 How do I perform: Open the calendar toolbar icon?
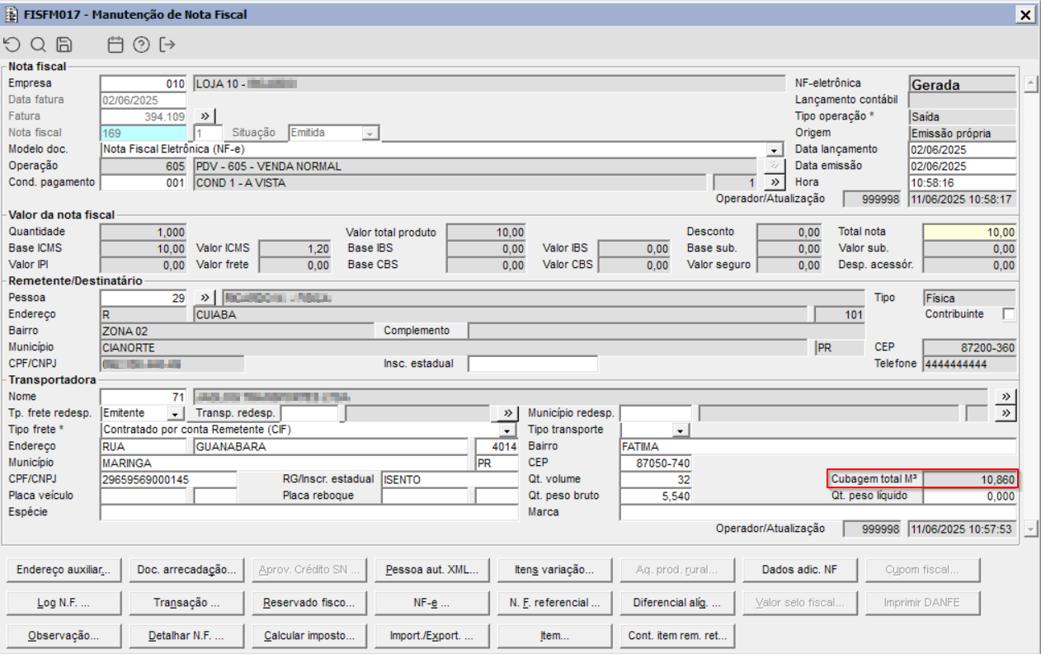(115, 45)
